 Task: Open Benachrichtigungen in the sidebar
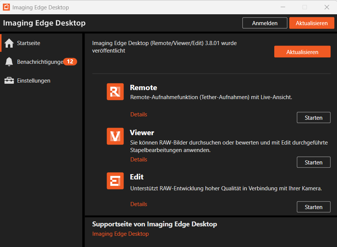[x=41, y=62]
